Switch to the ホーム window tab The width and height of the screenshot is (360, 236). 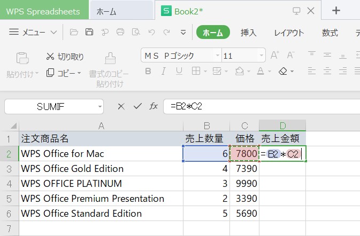pos(121,11)
